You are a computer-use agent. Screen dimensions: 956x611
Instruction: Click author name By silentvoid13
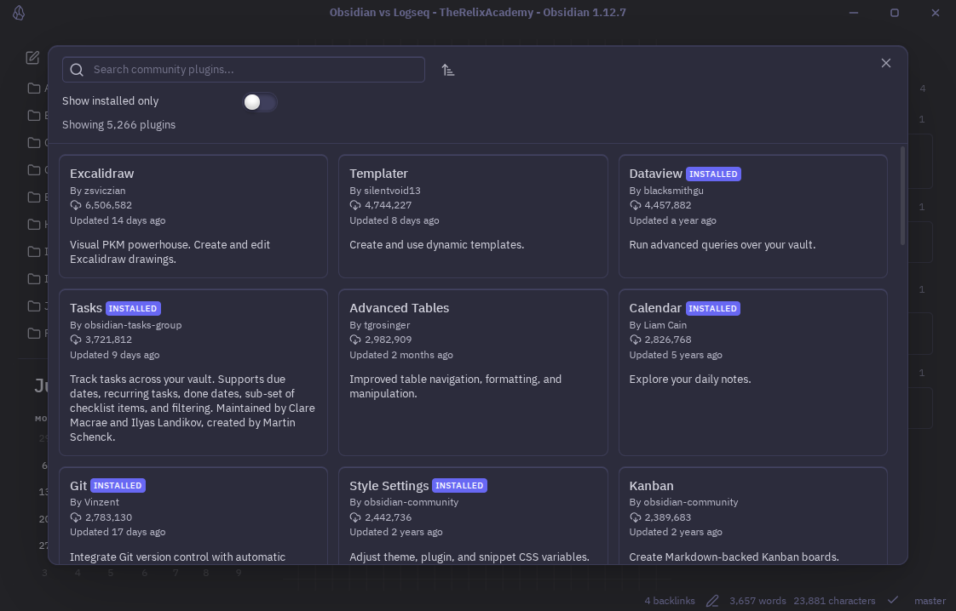click(x=385, y=191)
